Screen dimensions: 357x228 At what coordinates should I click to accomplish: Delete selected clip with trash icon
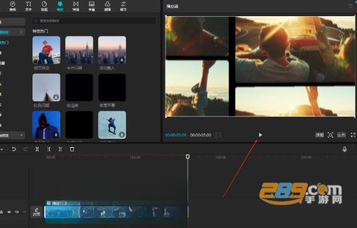click(72, 149)
